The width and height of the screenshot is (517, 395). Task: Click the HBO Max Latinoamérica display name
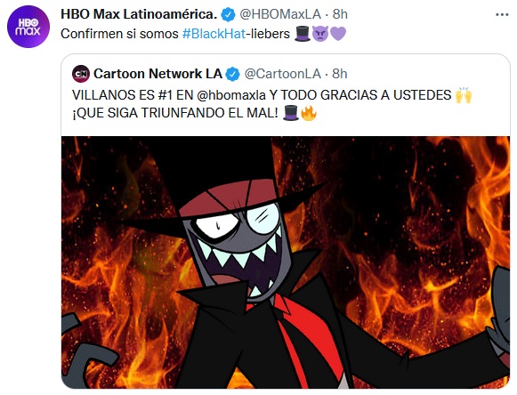tap(139, 14)
